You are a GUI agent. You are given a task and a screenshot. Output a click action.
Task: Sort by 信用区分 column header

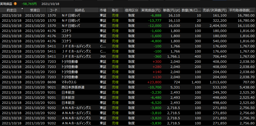pos(131,10)
